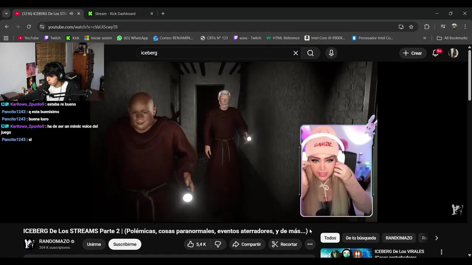Expand hidden bookmarks with the double chevron

(425, 38)
